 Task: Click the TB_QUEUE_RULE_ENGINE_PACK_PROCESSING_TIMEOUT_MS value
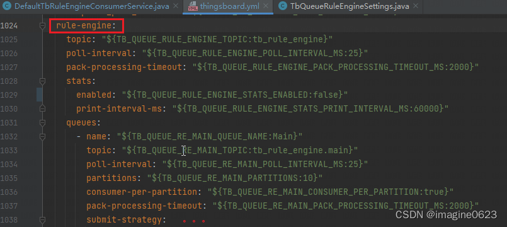(x=336, y=67)
